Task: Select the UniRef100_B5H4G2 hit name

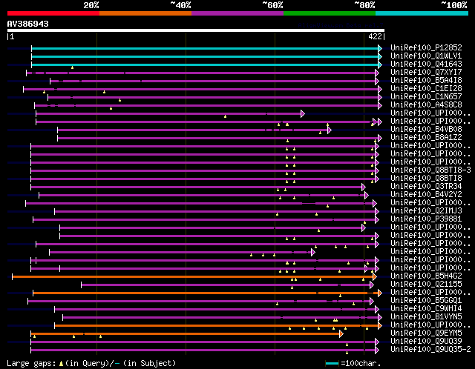Action: tap(426, 276)
